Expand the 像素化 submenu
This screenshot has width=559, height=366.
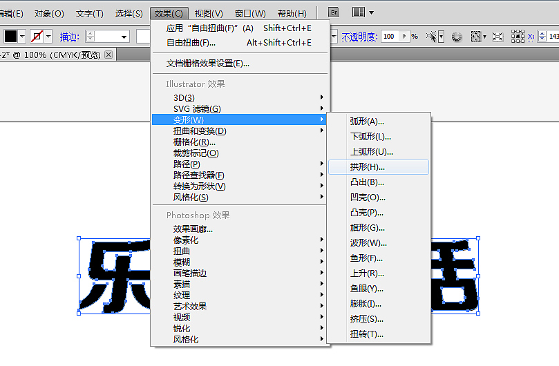239,240
